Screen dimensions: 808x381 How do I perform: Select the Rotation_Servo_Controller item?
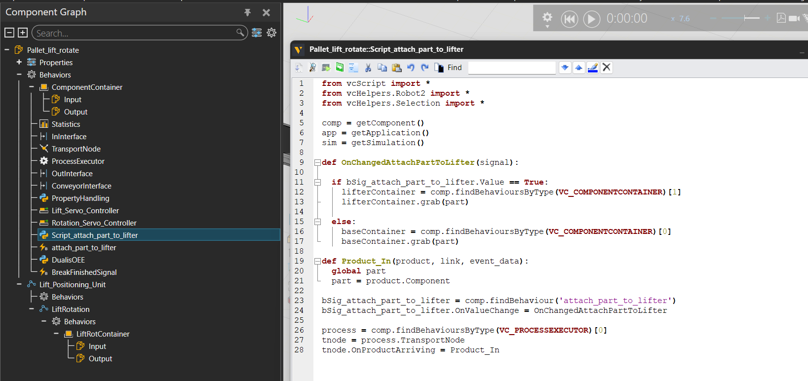tap(94, 223)
